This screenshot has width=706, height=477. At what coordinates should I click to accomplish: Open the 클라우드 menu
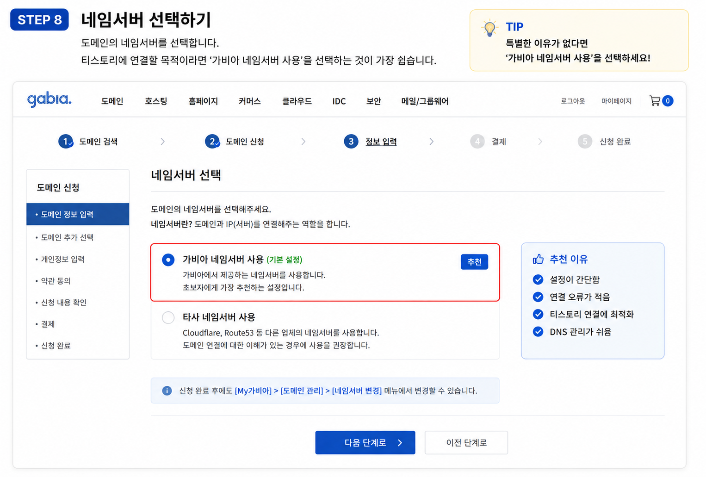(297, 101)
